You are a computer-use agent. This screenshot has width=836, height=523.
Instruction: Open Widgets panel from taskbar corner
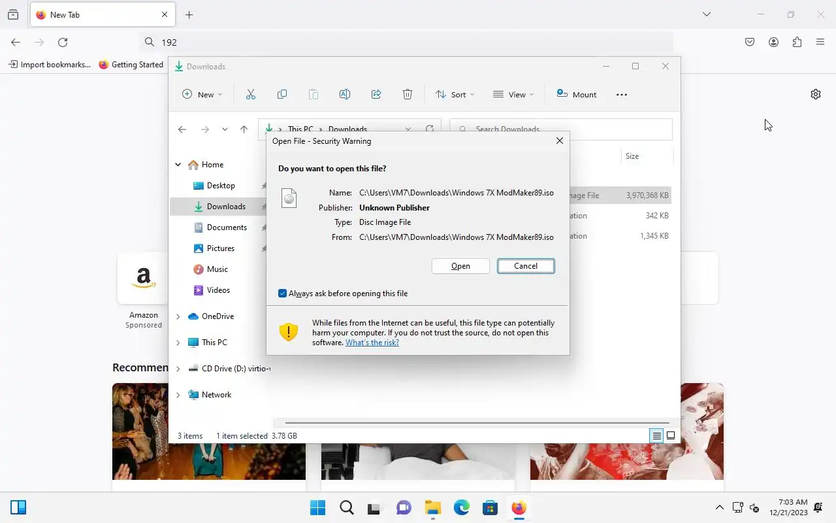(18, 508)
